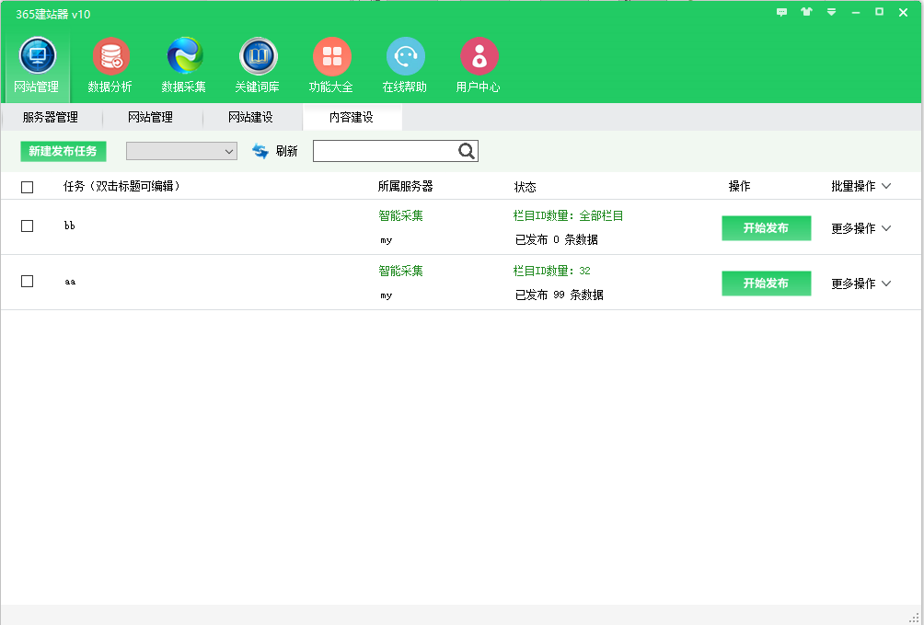Click server name my in aa row
Image resolution: width=924 pixels, height=625 pixels.
coord(387,296)
